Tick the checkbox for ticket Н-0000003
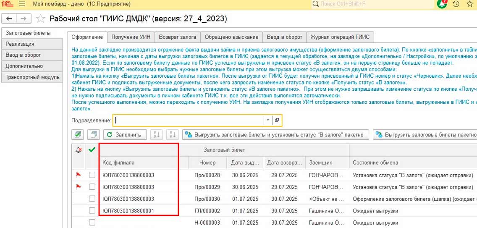The height and width of the screenshot is (228, 477). tap(92, 223)
